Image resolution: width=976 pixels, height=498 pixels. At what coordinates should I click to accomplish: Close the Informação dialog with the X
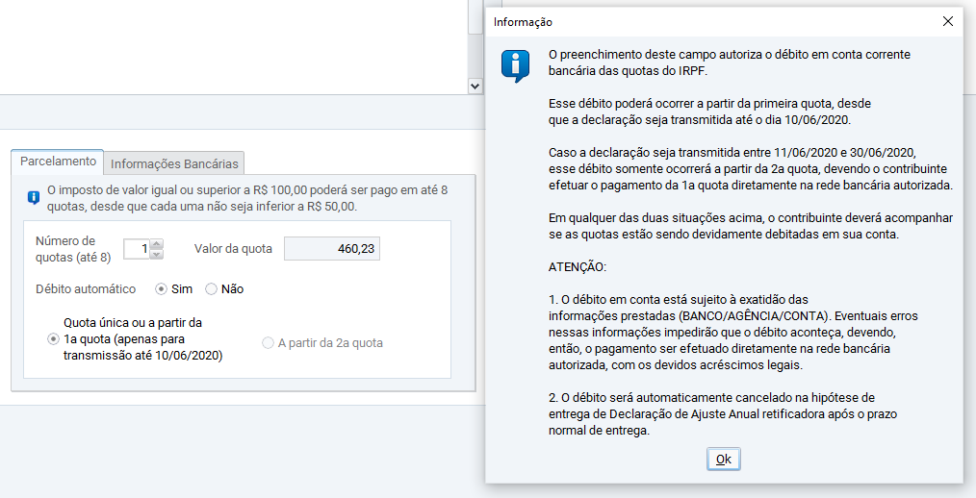[x=947, y=21]
